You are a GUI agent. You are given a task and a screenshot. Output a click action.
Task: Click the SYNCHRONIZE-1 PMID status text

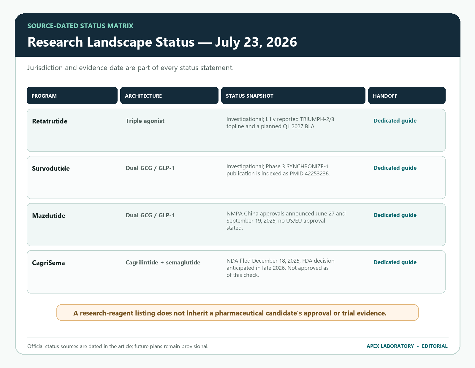[278, 170]
